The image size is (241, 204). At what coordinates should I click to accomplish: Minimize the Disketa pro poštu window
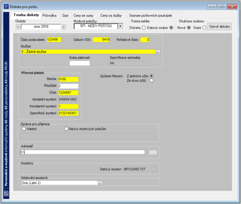pyautogui.click(x=212, y=6)
